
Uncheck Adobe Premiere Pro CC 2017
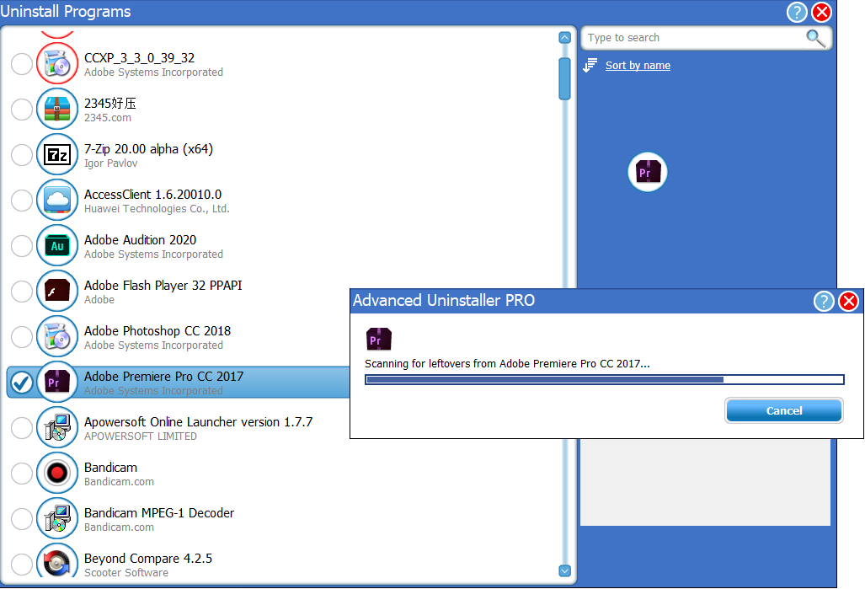22,383
